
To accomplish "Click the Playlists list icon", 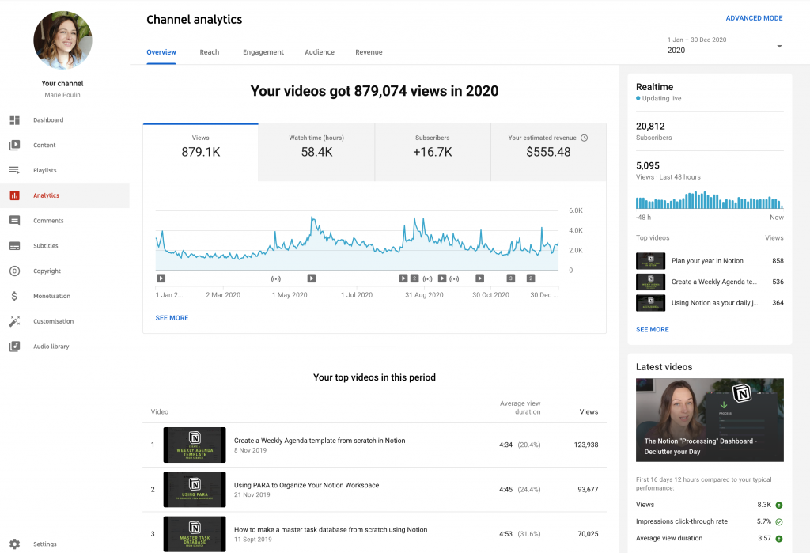I will click(x=14, y=170).
